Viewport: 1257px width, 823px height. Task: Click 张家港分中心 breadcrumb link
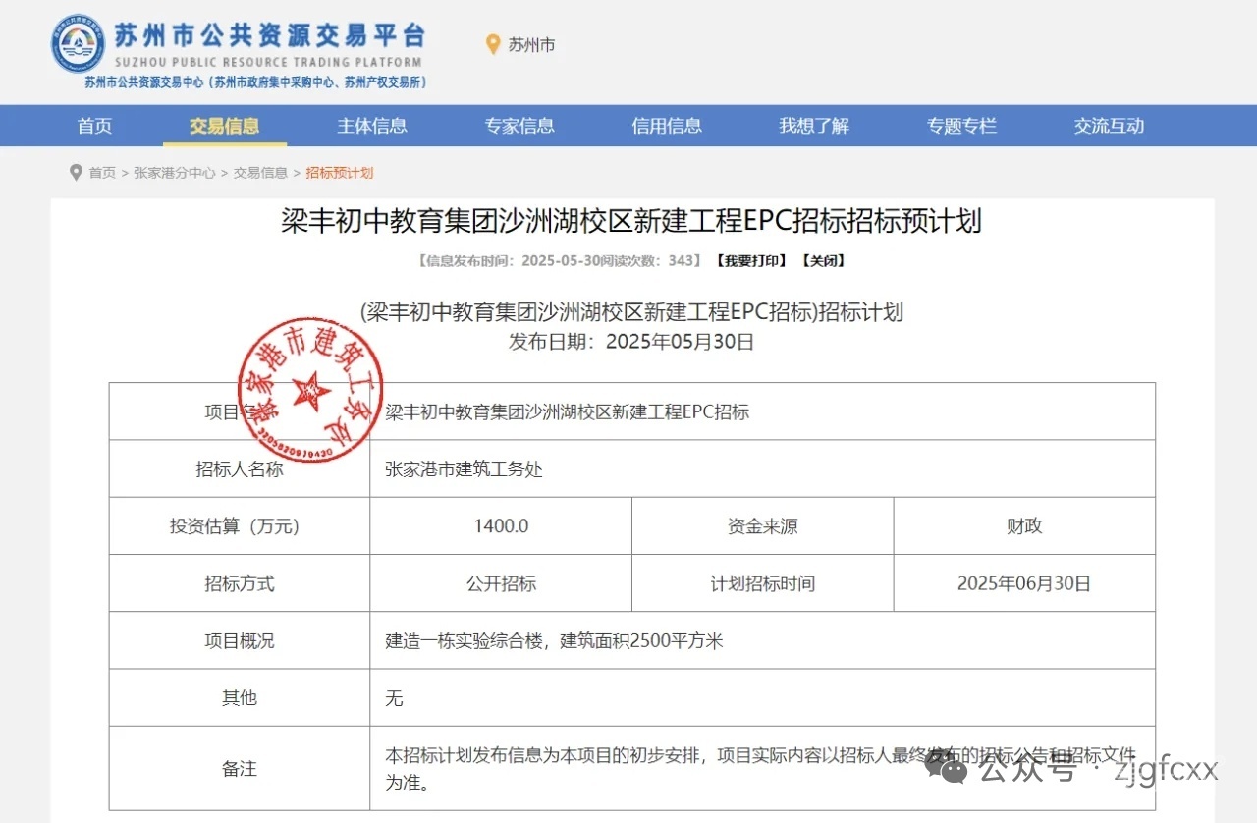(x=175, y=173)
